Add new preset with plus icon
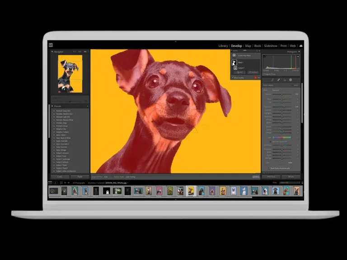Screen dimensions: 347x260 [88, 106]
